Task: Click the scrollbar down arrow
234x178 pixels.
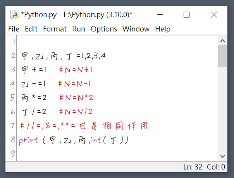Action: pos(222,156)
